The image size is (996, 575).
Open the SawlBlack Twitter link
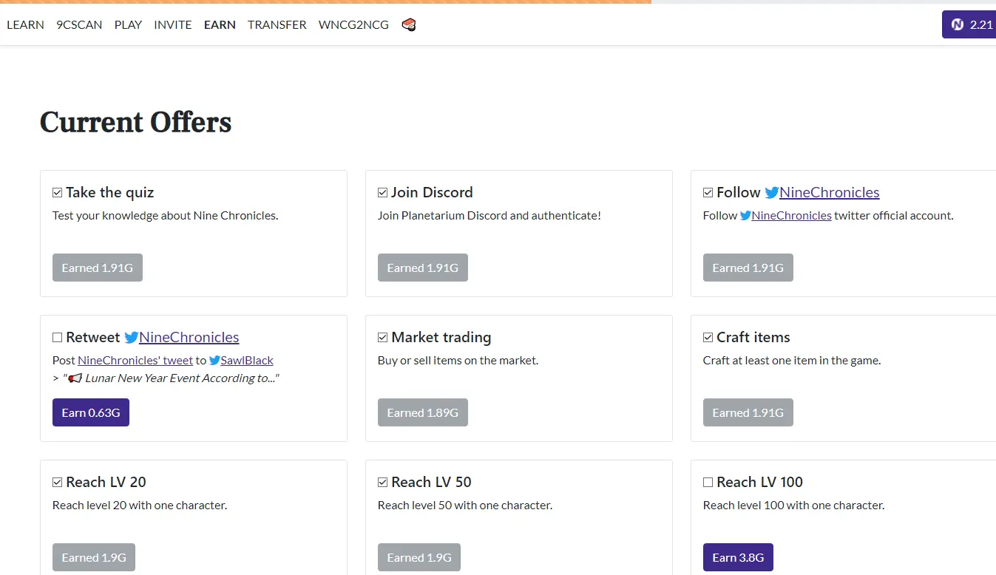(x=247, y=361)
